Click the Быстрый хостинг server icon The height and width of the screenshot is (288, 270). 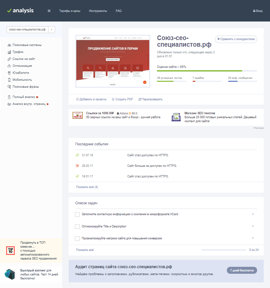pos(10,274)
